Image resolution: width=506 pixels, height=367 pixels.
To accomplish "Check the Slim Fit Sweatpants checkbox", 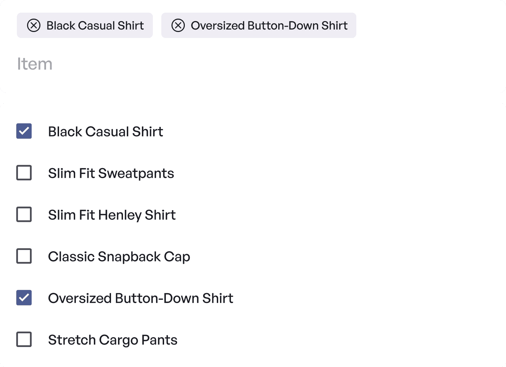I will click(x=24, y=173).
